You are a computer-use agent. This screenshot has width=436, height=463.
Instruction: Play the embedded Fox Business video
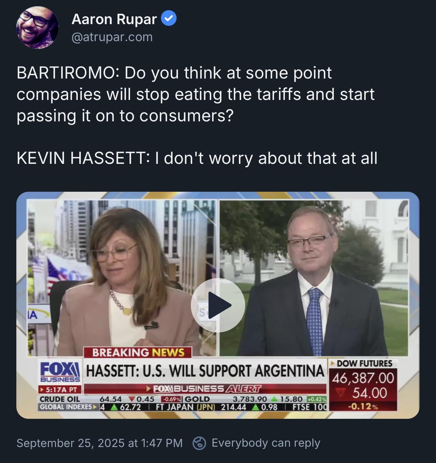click(x=218, y=305)
